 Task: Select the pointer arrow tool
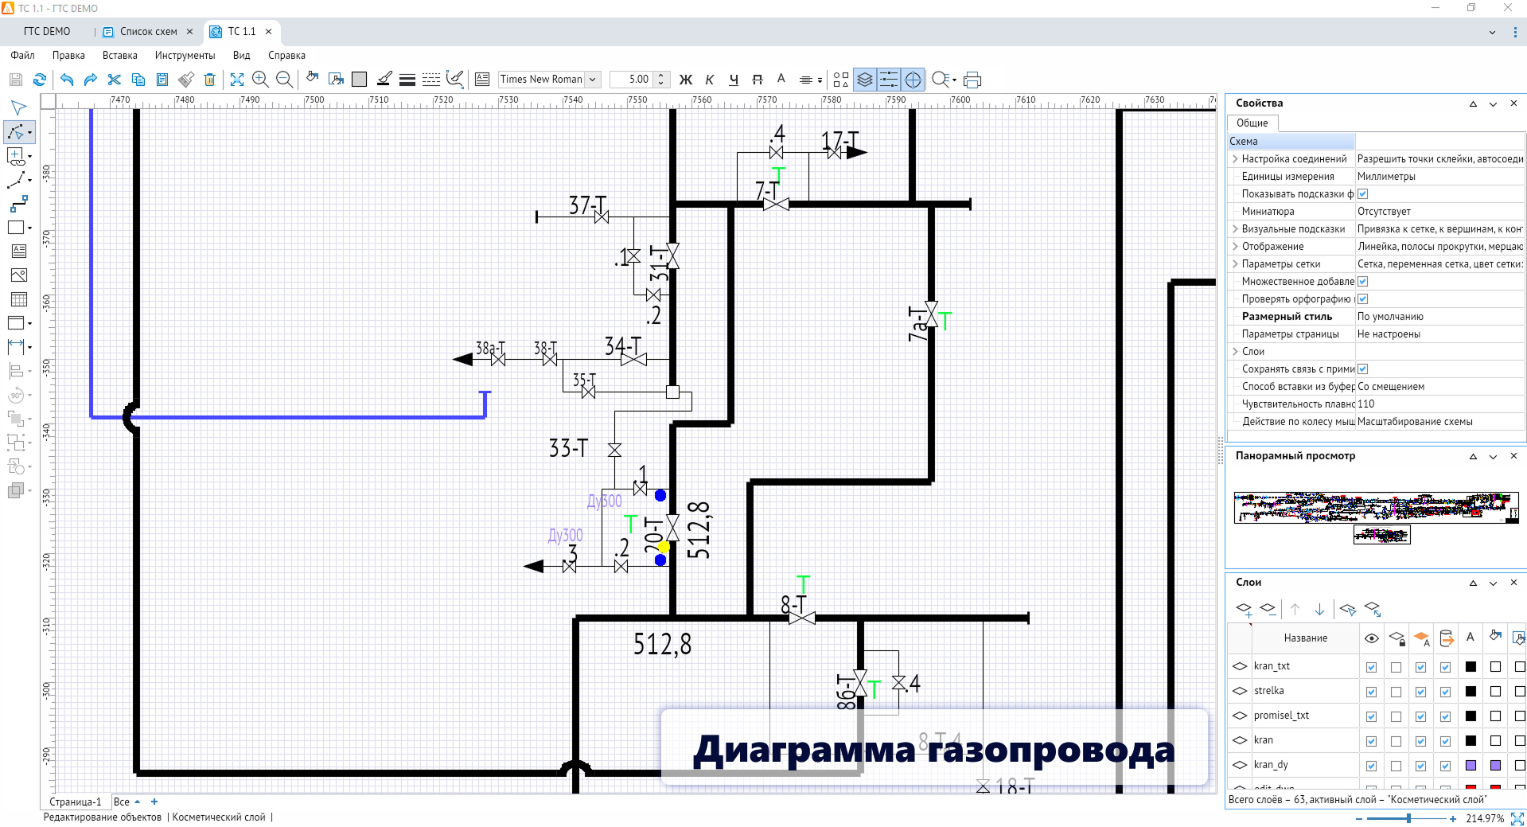tap(18, 107)
